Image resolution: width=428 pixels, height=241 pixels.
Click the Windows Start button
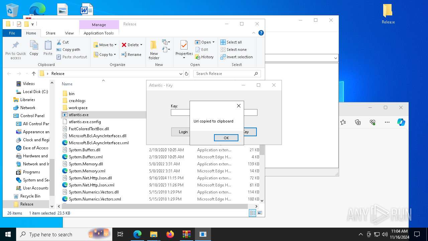tap(8, 234)
